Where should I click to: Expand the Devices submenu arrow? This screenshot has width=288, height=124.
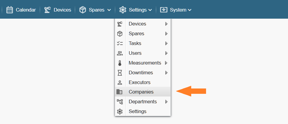click(167, 24)
